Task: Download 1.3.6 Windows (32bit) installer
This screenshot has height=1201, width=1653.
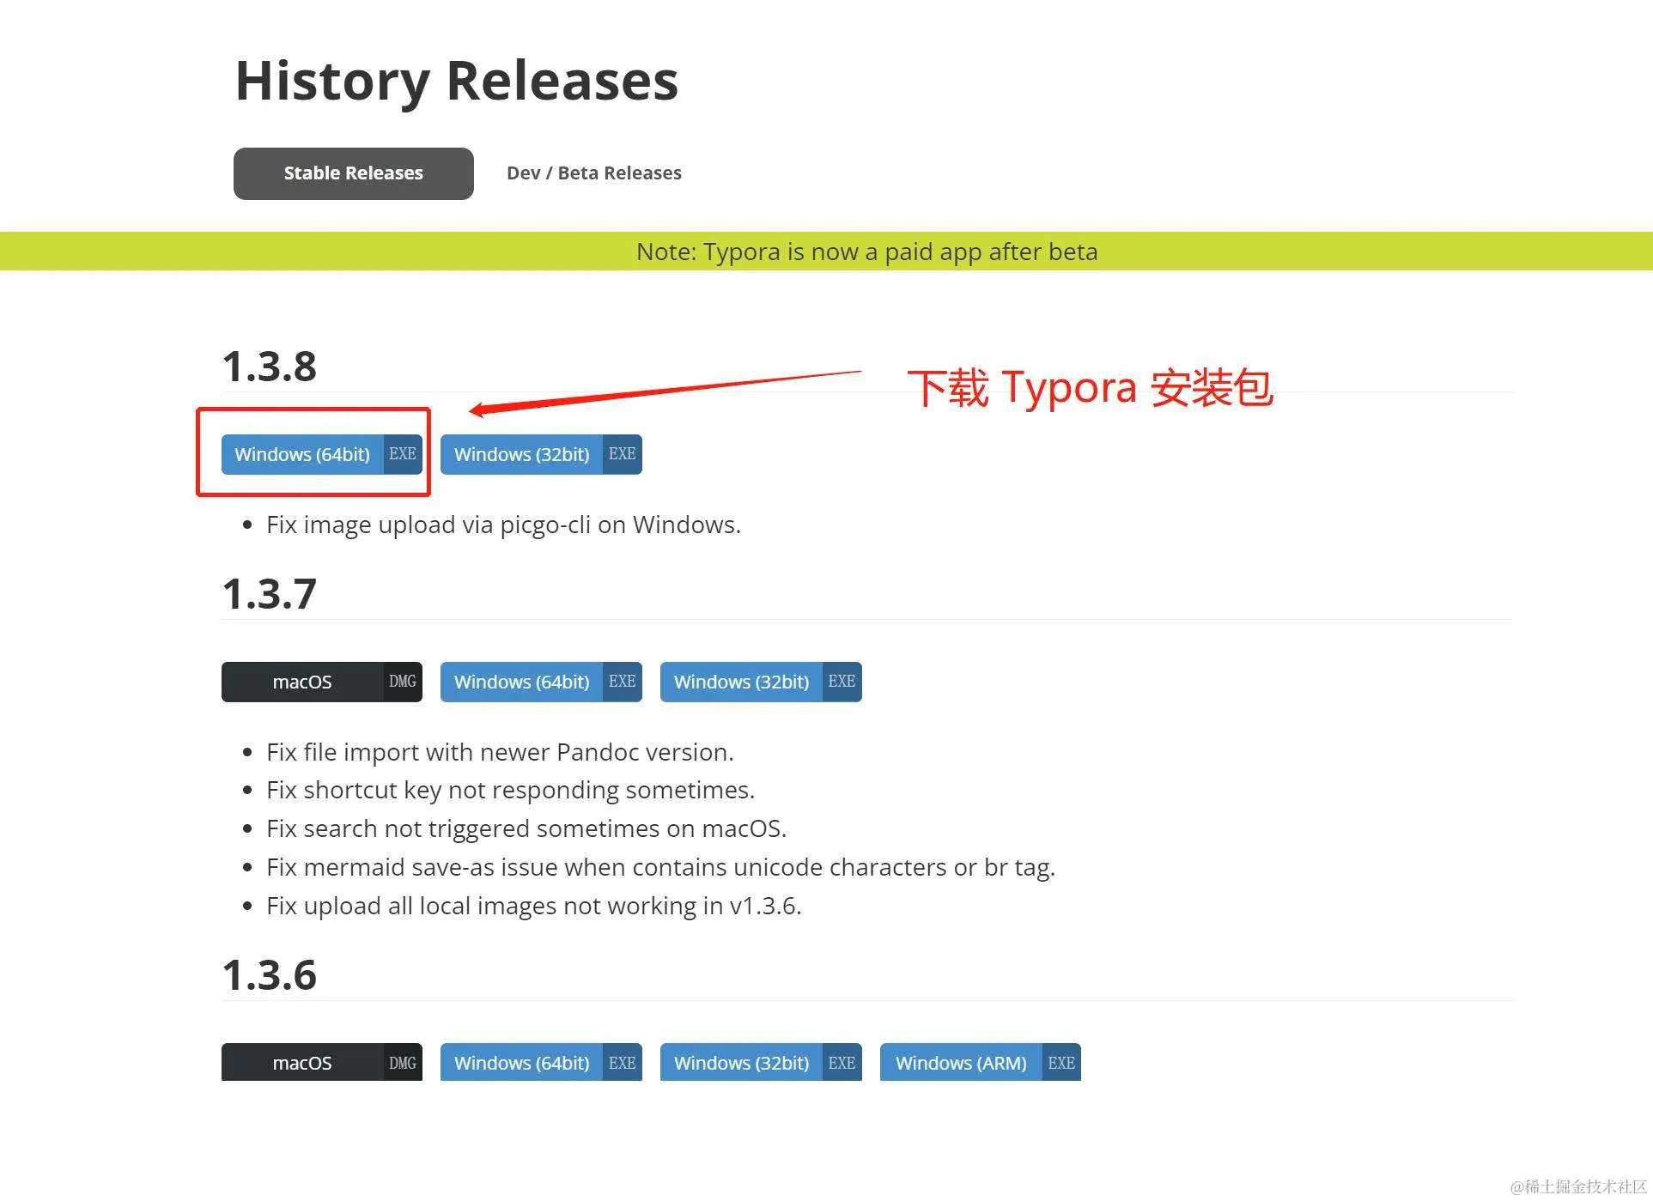Action: click(741, 1063)
